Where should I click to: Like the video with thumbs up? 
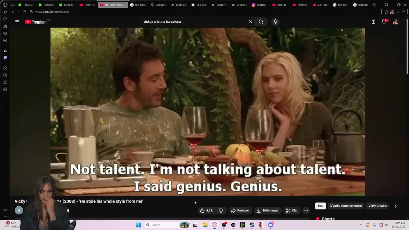(206, 211)
